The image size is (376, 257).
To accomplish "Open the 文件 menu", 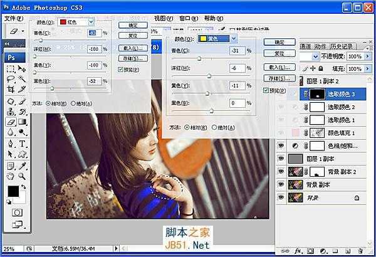I will [x=14, y=18].
